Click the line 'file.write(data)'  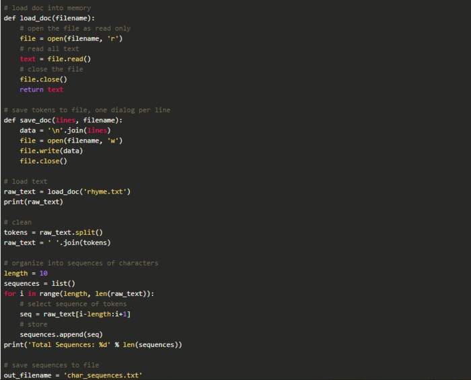click(51, 151)
